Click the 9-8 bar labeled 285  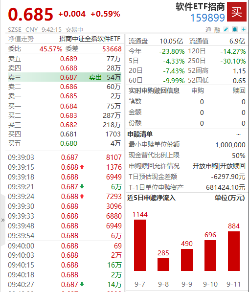pyautogui.click(x=163, y=265)
